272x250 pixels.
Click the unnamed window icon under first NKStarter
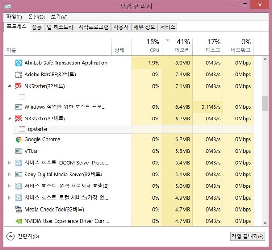point(22,96)
